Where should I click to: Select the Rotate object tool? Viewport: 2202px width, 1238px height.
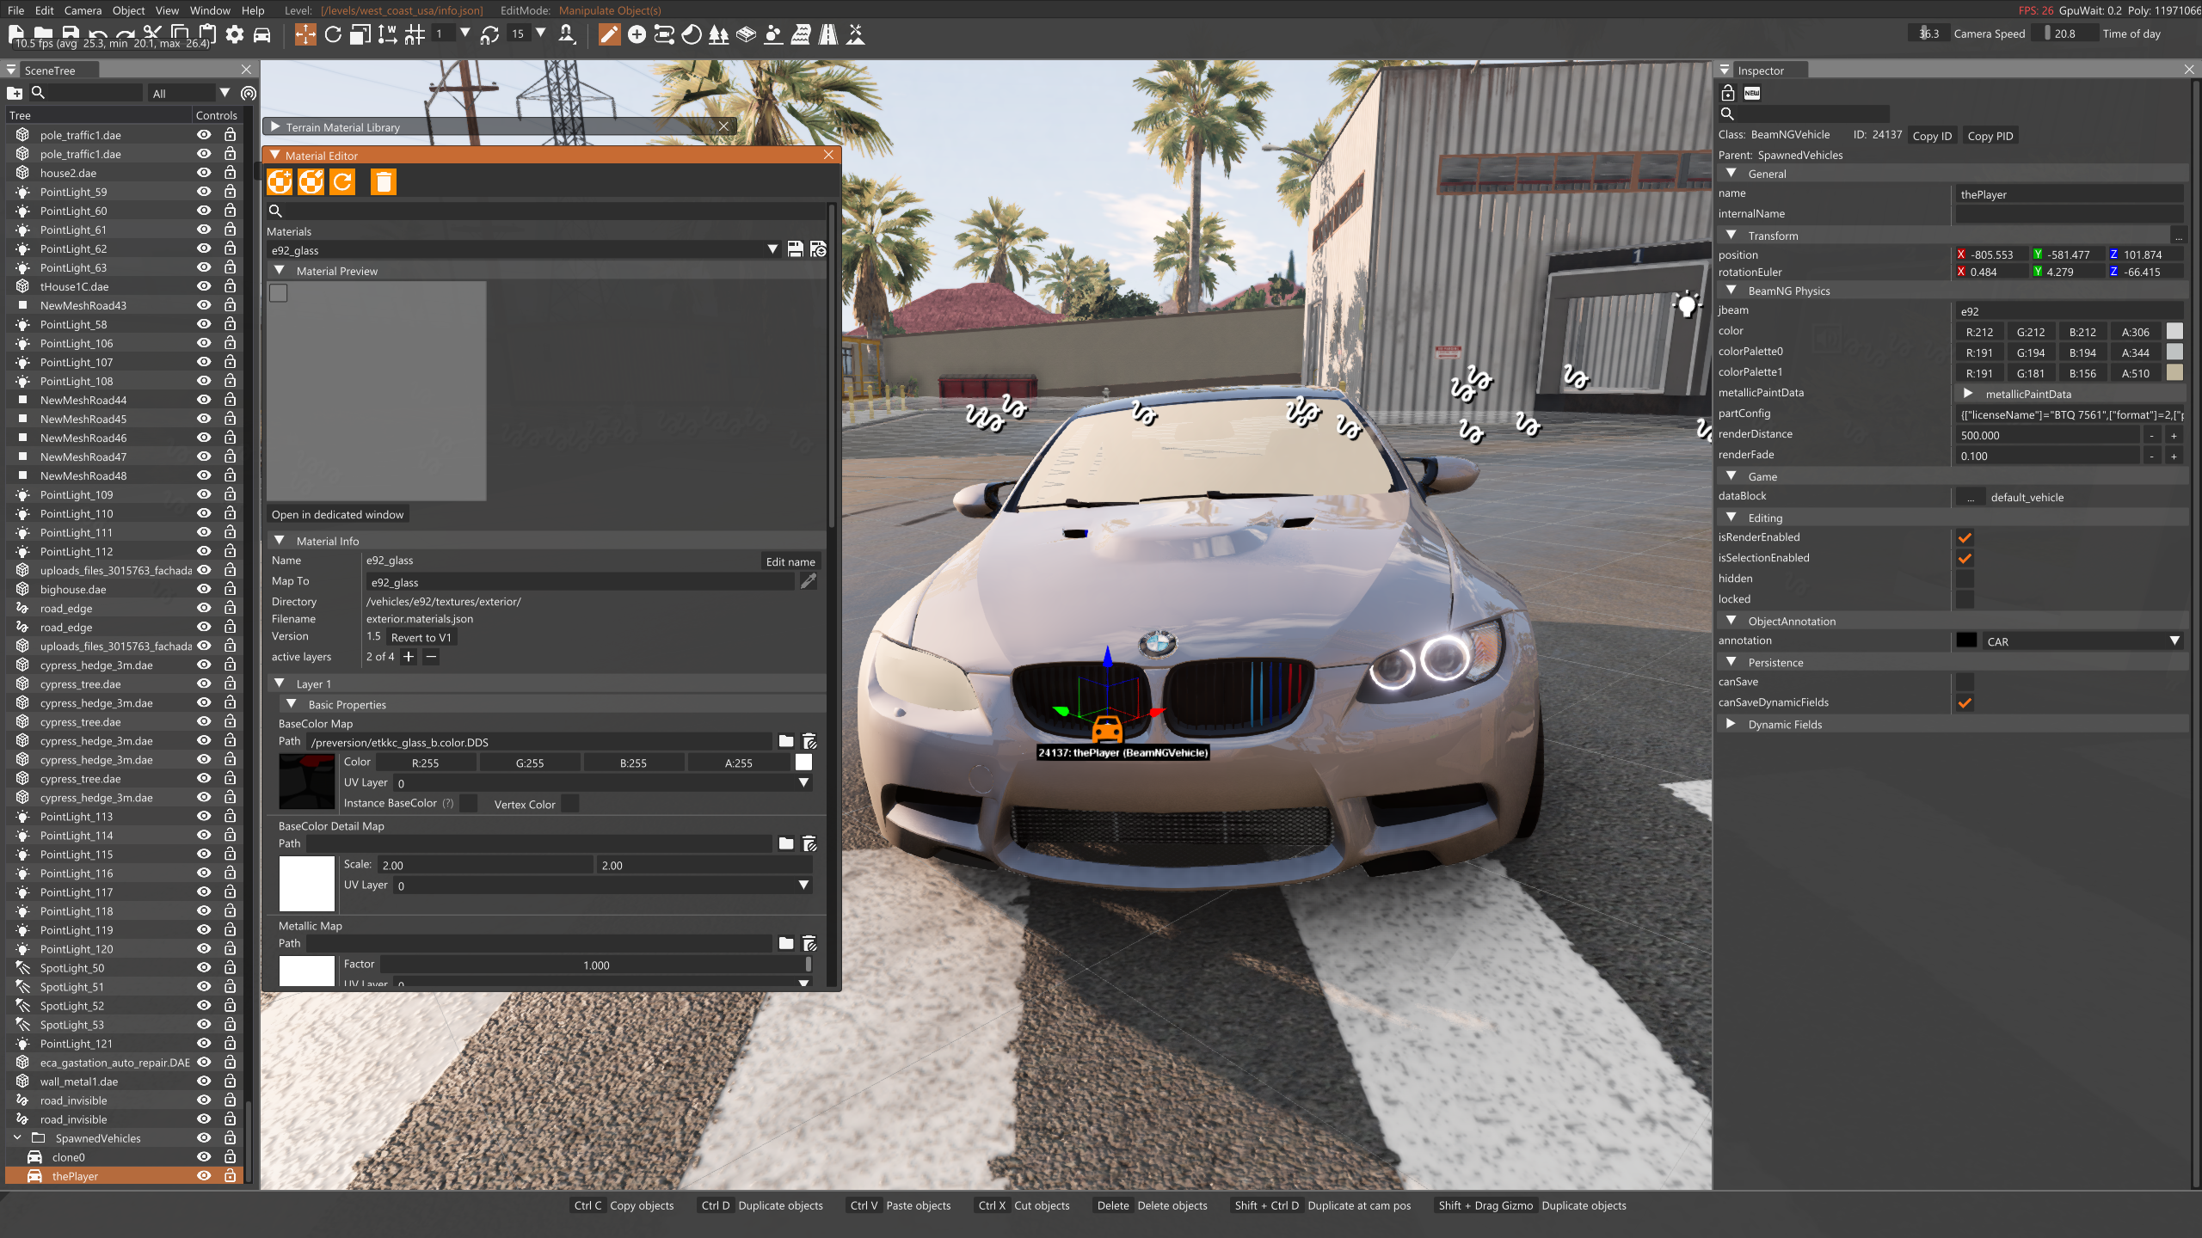coord(333,34)
